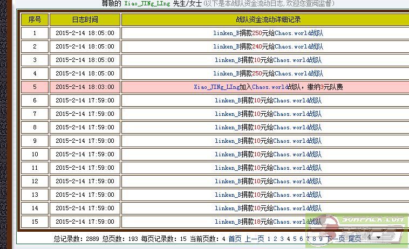The image size is (409, 249).
Task: Click linken_B name in record 1
Action: coord(227,33)
